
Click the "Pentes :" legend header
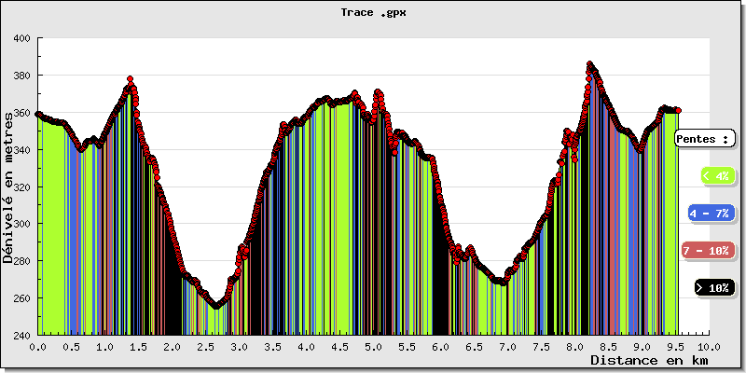pos(705,138)
